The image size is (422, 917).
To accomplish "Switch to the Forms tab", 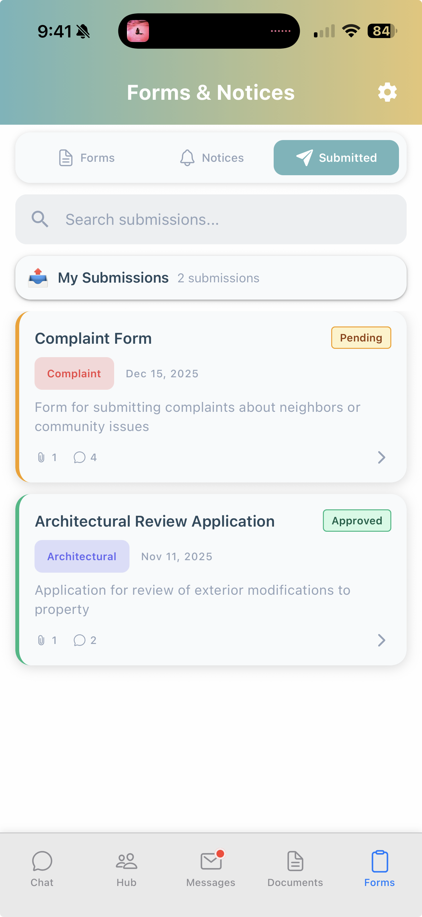I will [86, 158].
